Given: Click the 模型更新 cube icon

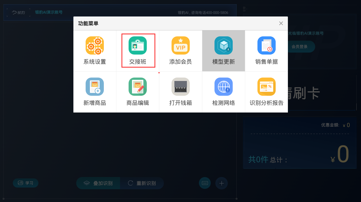Looking at the screenshot, I should click(x=224, y=45).
